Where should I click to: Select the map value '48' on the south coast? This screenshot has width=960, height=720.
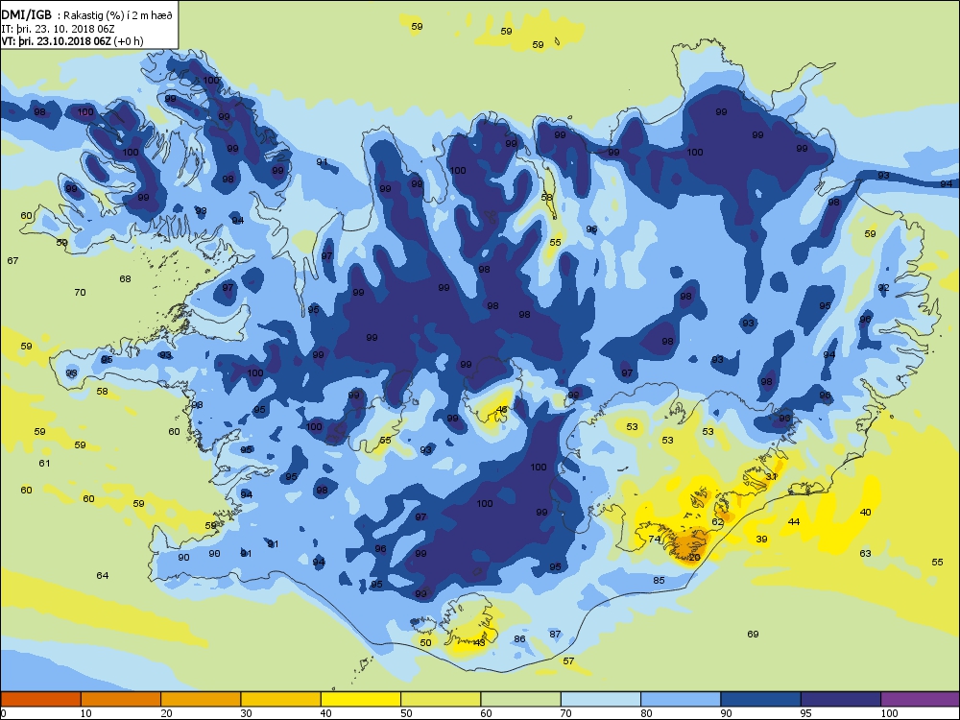[479, 642]
